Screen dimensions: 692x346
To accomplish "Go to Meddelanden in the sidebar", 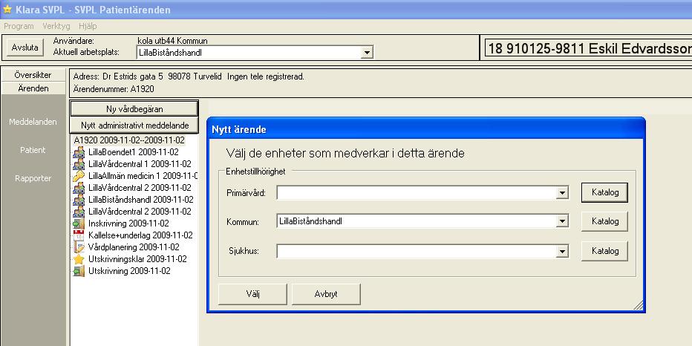I will pos(33,122).
